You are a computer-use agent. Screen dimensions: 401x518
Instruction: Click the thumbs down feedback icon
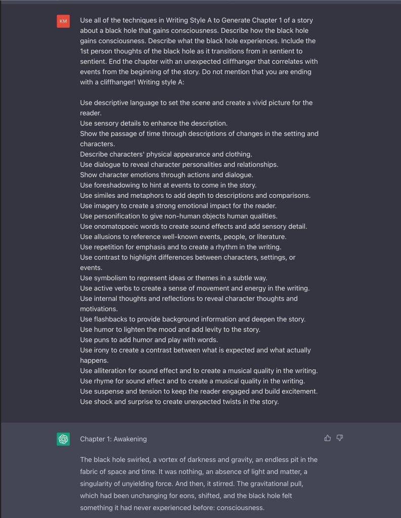[340, 438]
